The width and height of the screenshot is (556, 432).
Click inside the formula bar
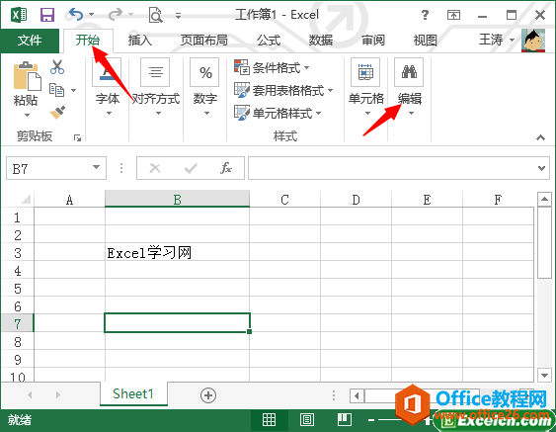coord(392,168)
